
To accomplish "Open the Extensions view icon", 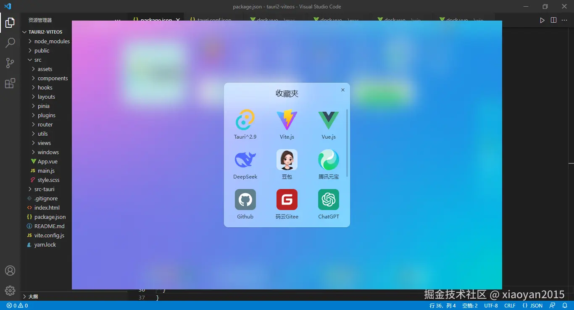I will coord(10,83).
